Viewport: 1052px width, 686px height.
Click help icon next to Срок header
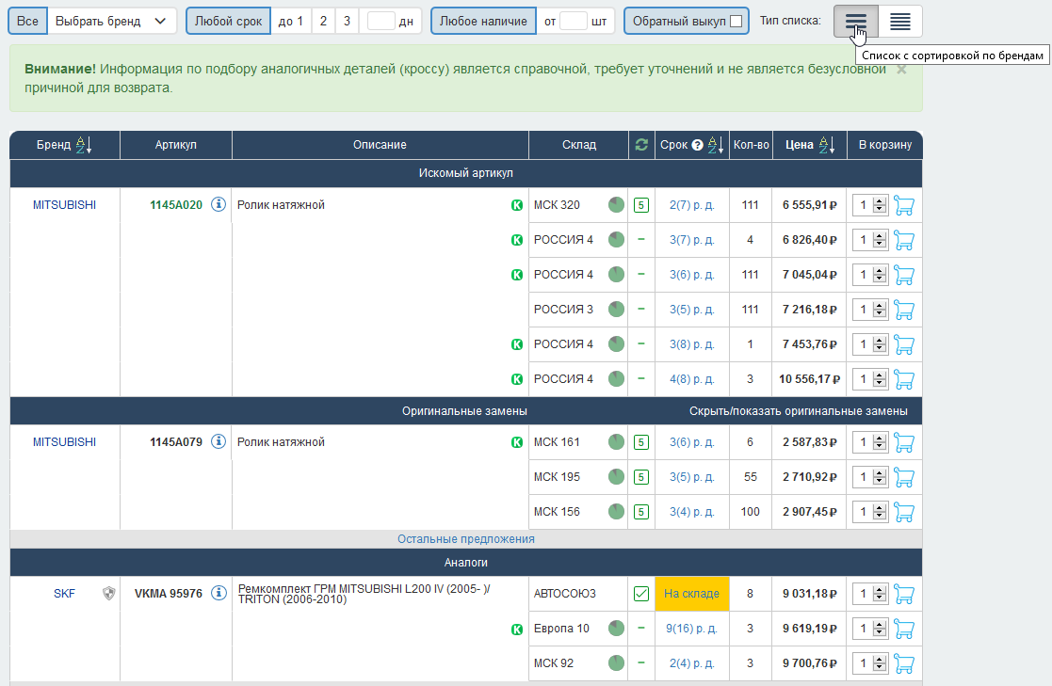698,145
